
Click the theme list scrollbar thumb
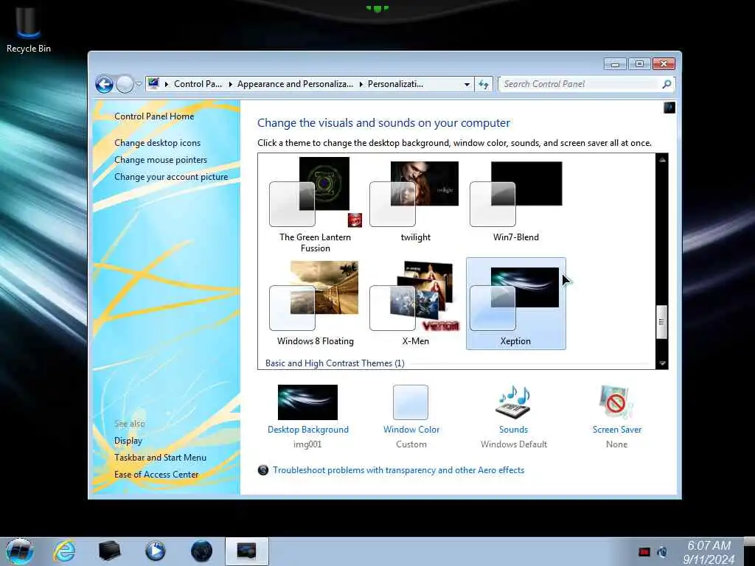tap(661, 322)
